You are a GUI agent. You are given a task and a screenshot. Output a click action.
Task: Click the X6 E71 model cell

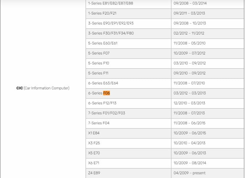click(x=94, y=163)
